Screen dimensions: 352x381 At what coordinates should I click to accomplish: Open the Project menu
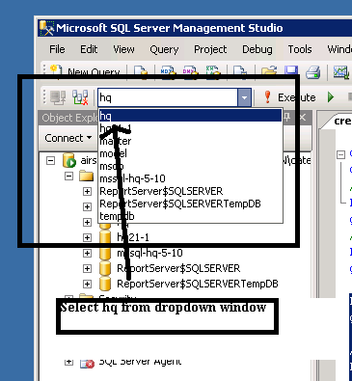click(210, 49)
